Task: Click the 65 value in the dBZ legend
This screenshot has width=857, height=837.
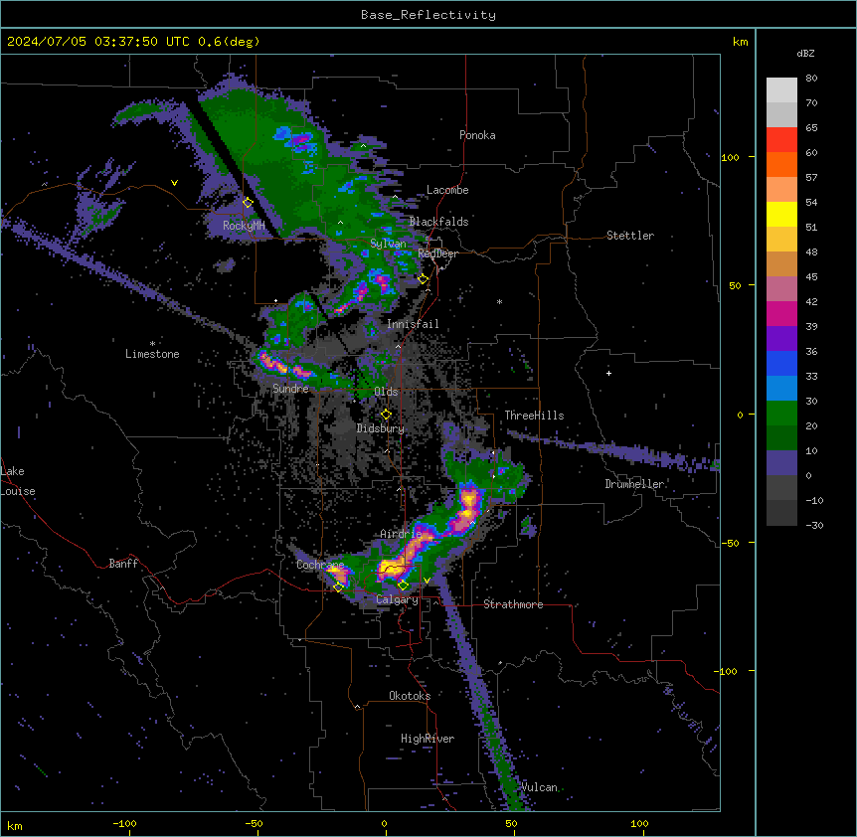Action: tap(811, 128)
